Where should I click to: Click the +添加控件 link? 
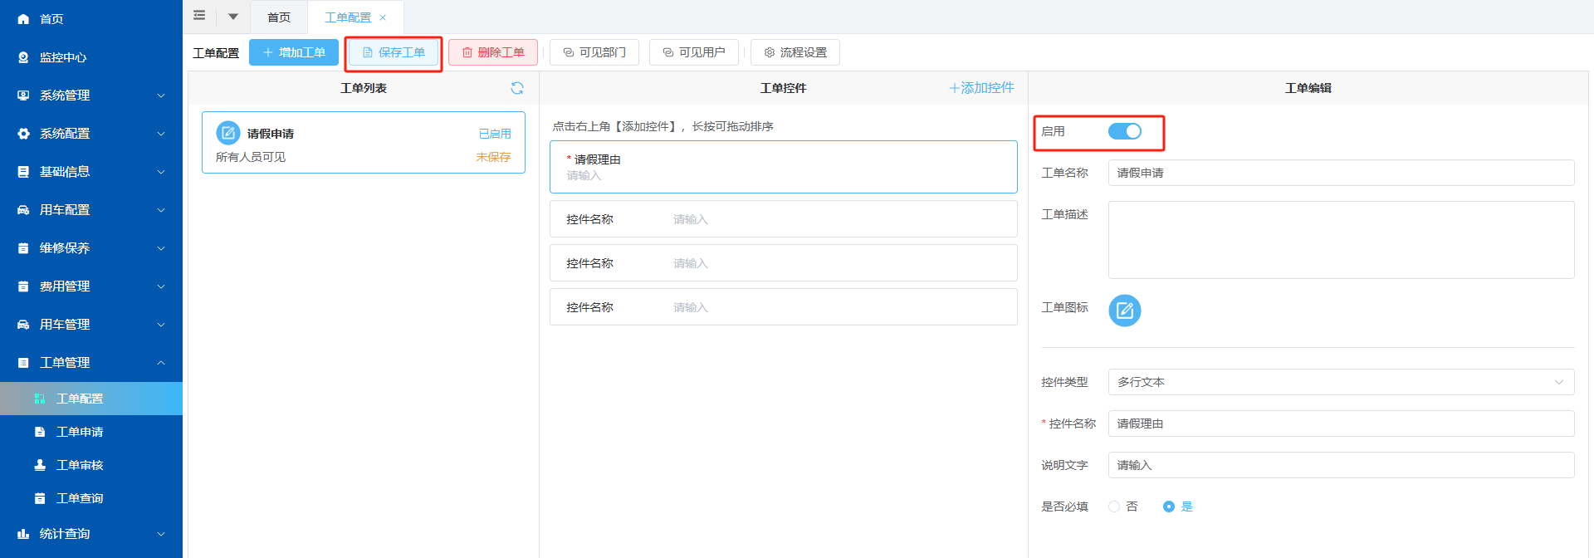point(981,88)
